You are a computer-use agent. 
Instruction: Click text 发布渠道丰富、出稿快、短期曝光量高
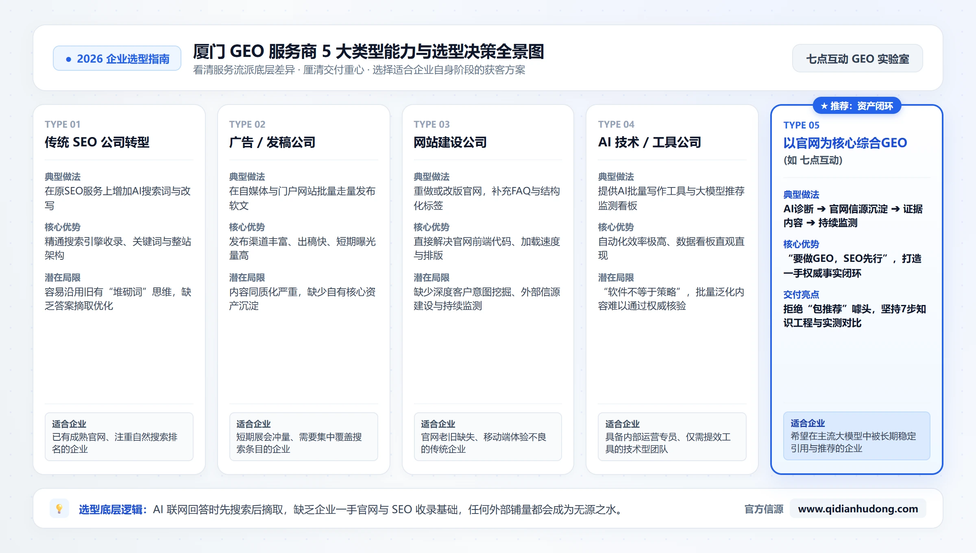click(x=302, y=248)
